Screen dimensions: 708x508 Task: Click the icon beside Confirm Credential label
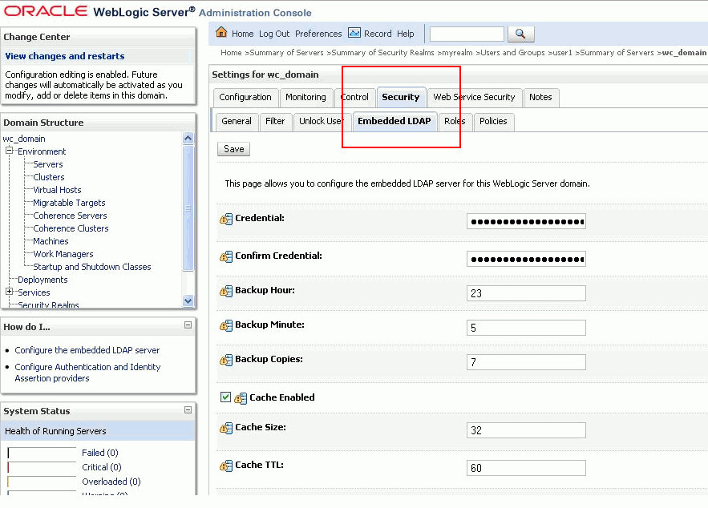[x=226, y=256]
